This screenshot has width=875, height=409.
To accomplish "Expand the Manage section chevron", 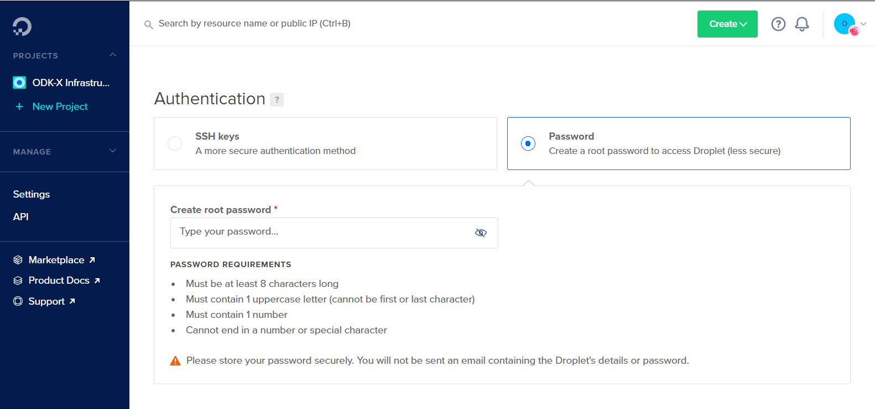I will 113,151.
